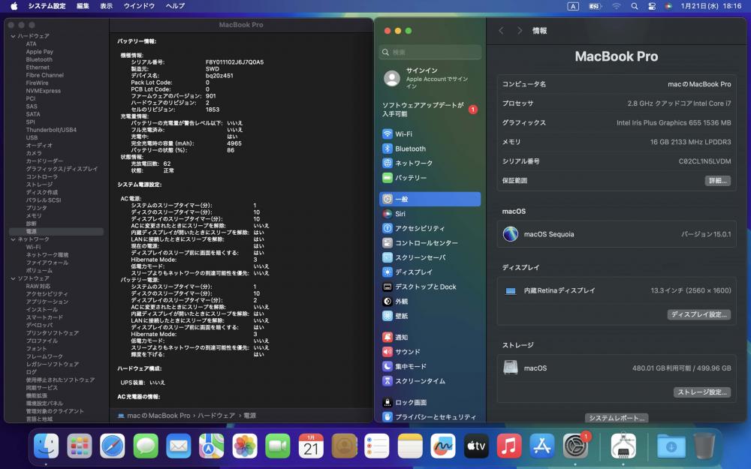Viewport: 751px width, 469px height.
Task: Open App Store from the Dock
Action: coord(542,446)
